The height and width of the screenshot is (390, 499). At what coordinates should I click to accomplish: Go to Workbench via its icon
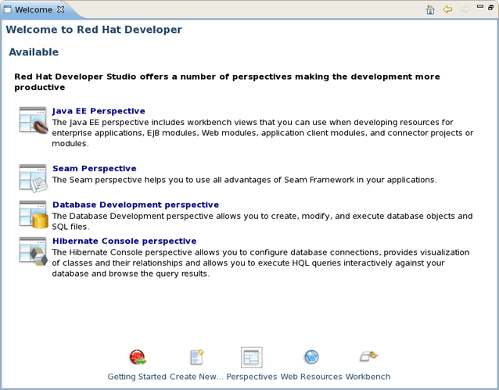click(368, 358)
